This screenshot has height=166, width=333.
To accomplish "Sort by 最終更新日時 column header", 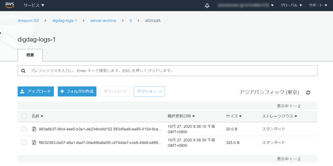I will (x=181, y=116).
